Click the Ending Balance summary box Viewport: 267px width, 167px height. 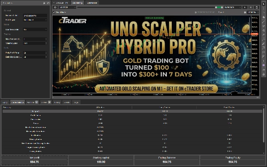point(167,160)
